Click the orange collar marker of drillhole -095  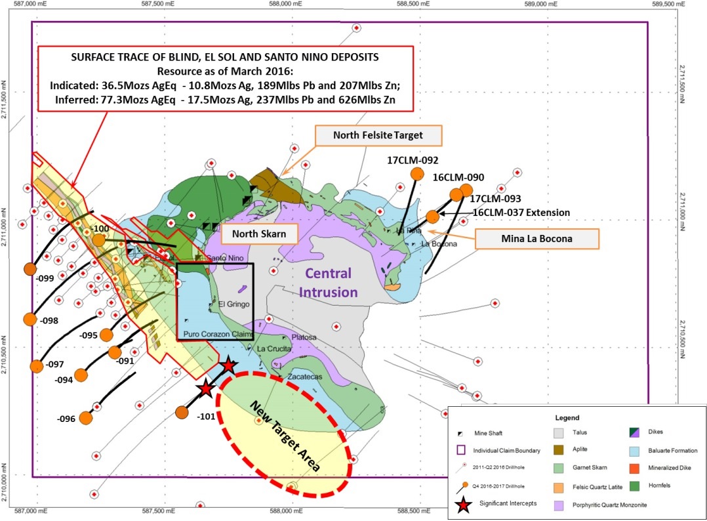coord(106,335)
